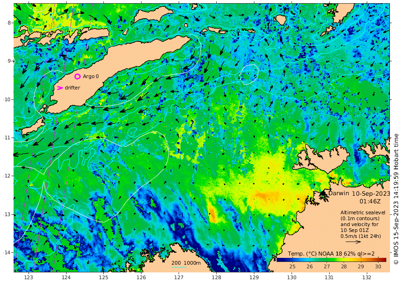Screen dimensions: 399x286
Task: Click longitude axis label 131
Action: click(x=329, y=277)
